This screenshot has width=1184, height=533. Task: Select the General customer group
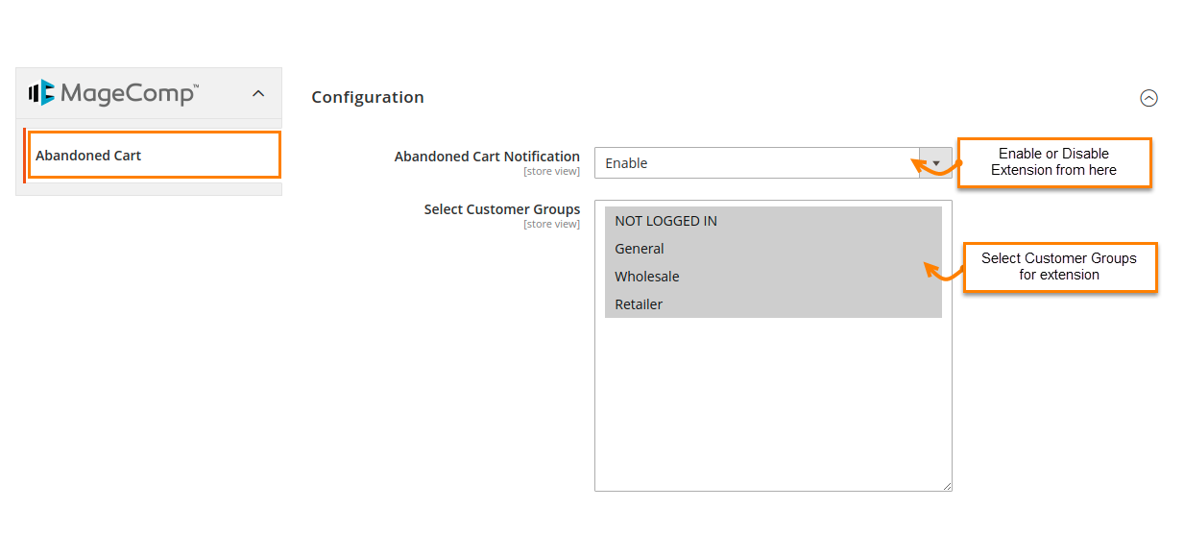[640, 249]
